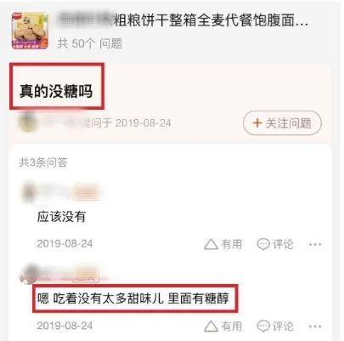
Task: Tap the 有用 label on first answer
Action: [232, 244]
